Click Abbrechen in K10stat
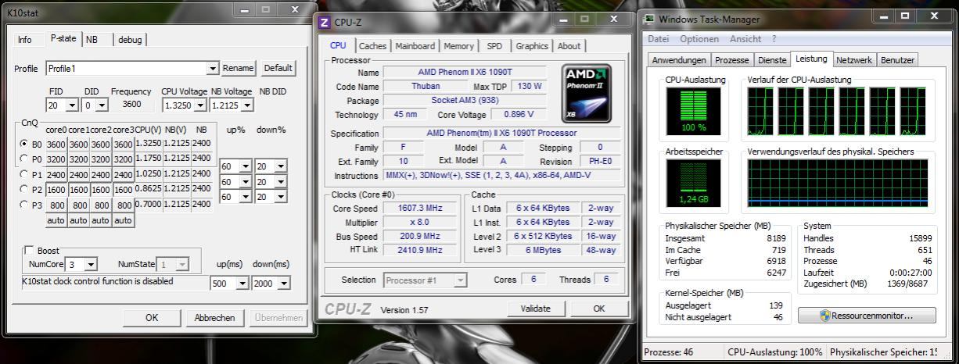 point(214,317)
